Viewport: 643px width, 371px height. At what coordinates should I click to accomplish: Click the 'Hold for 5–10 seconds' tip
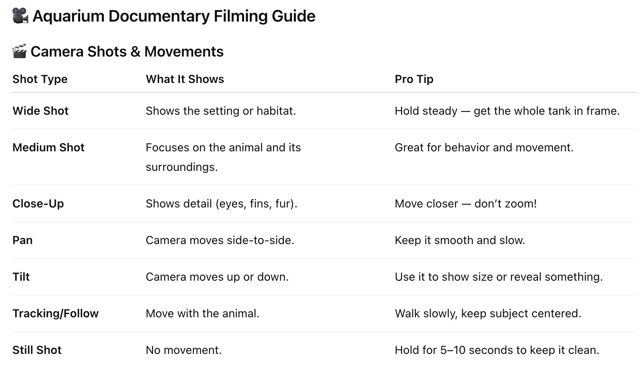click(496, 350)
